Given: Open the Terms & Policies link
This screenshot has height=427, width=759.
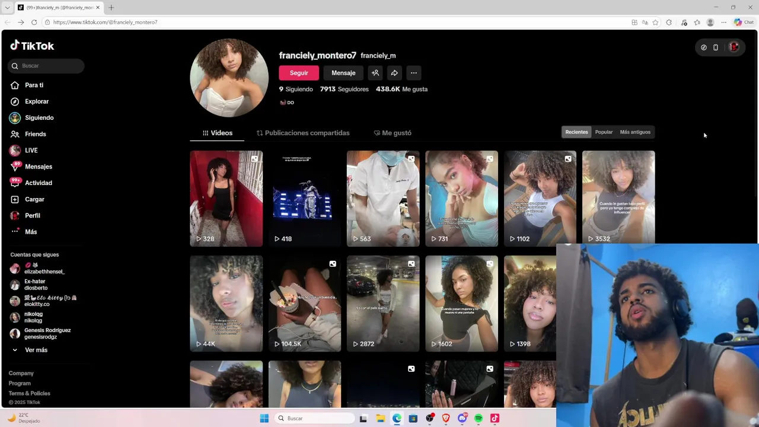Looking at the screenshot, I should click(29, 394).
